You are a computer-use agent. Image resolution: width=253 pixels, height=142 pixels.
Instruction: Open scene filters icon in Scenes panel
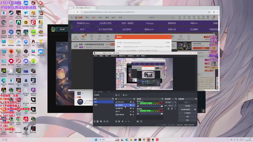pos(101,121)
